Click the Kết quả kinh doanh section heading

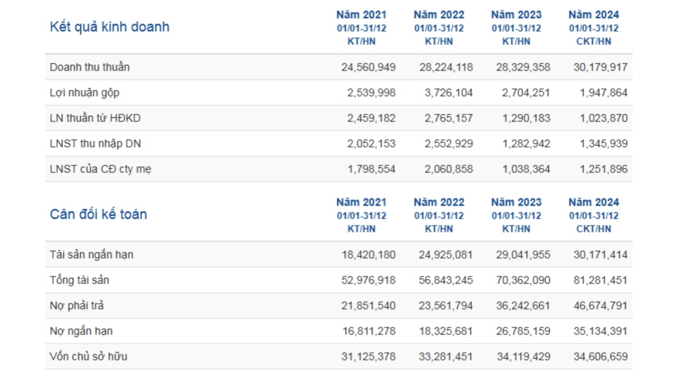pyautogui.click(x=110, y=27)
